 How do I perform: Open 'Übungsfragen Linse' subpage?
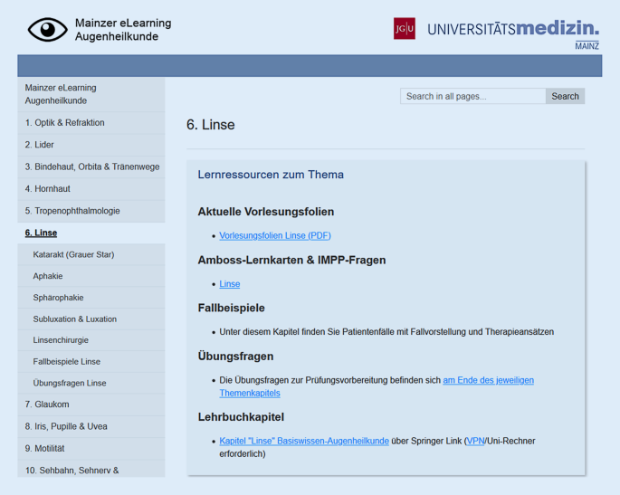[91, 383]
